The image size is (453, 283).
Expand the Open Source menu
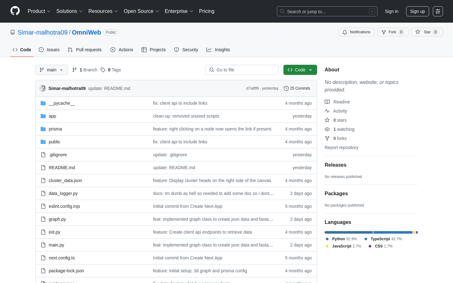click(x=142, y=11)
